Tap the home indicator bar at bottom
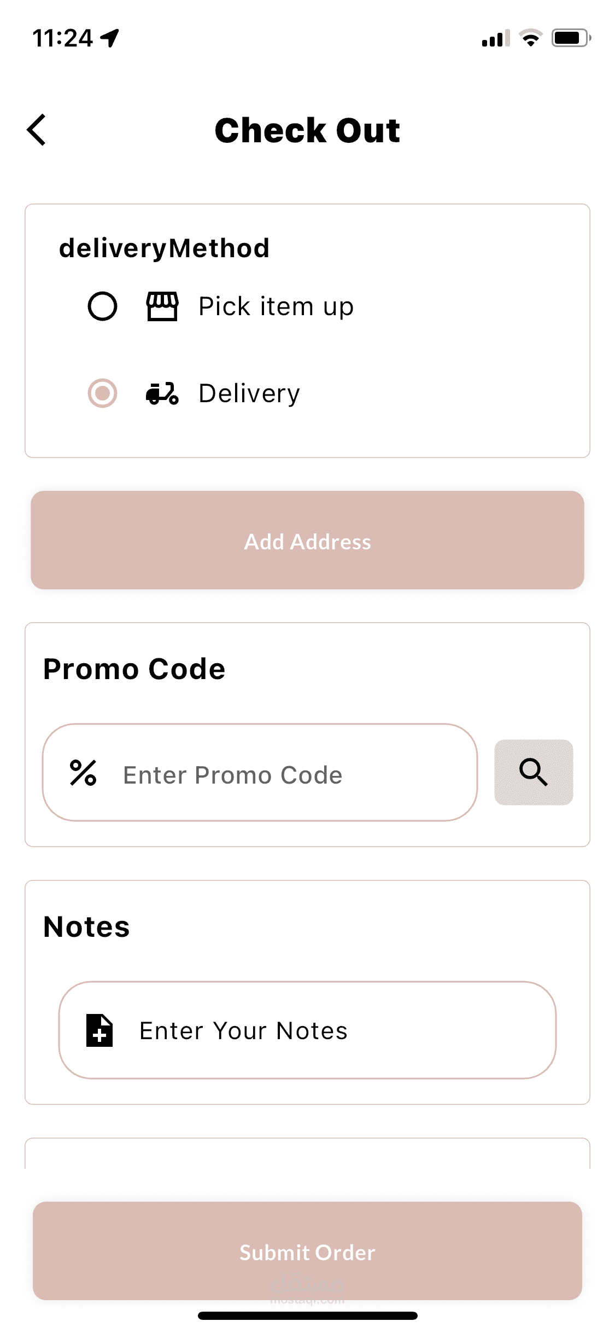The height and width of the screenshot is (1333, 615). 307,1315
